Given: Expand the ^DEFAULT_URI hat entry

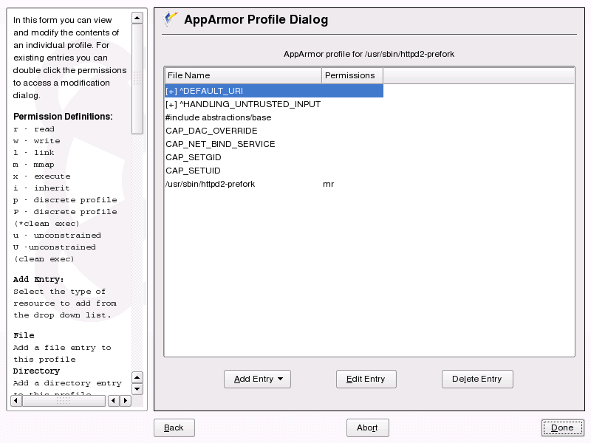Looking at the screenshot, I should (x=171, y=91).
